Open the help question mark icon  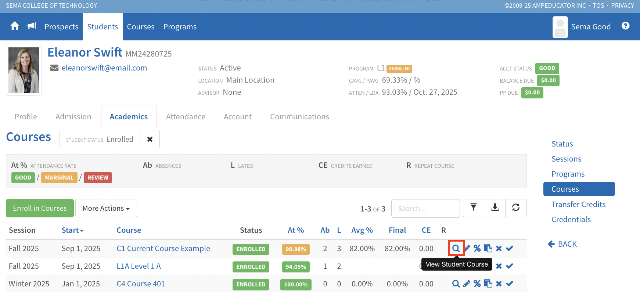tap(625, 26)
